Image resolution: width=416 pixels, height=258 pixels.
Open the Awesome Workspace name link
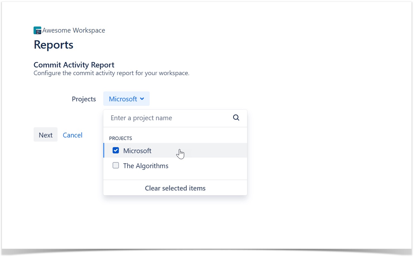74,30
